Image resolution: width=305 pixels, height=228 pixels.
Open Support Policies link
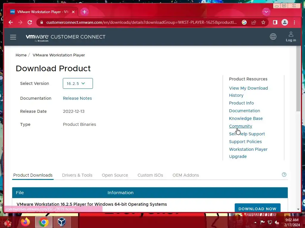tap(245, 142)
